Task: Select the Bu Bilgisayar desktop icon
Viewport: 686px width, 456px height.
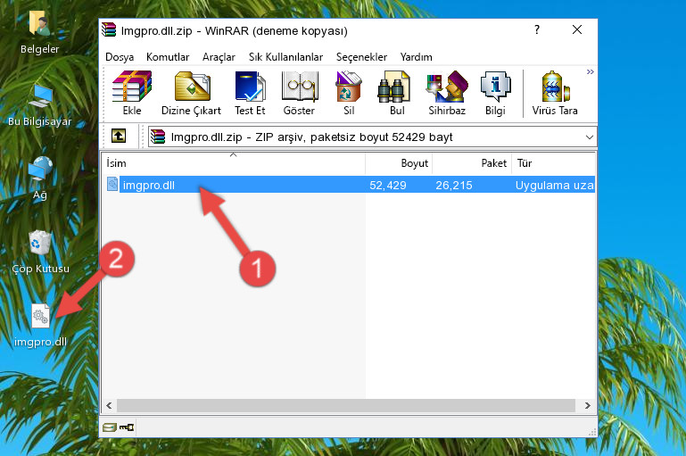Action: (x=40, y=105)
